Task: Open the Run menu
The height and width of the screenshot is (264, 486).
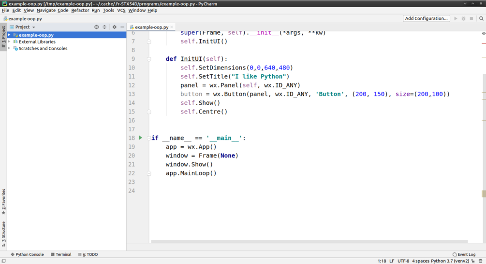Action: [x=95, y=10]
